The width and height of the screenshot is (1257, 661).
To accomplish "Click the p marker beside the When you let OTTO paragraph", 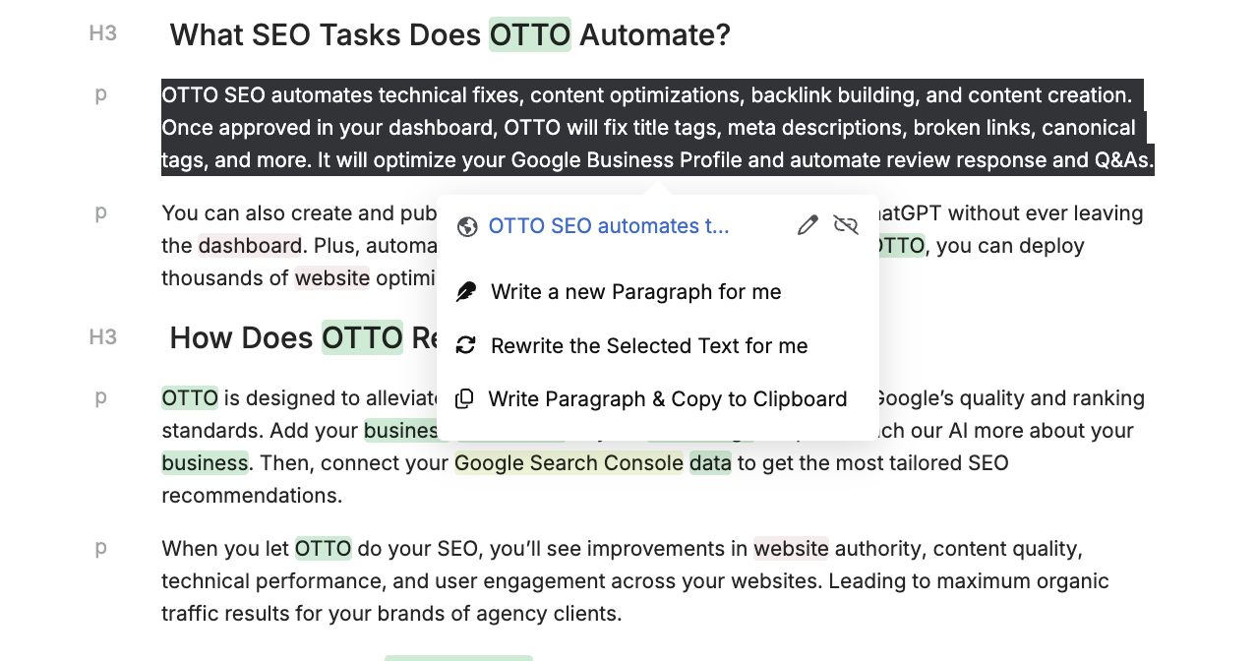I will tap(100, 548).
